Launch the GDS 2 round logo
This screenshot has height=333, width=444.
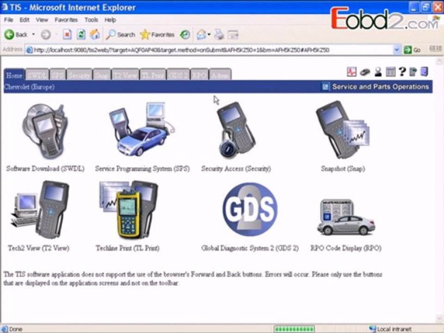click(x=250, y=210)
